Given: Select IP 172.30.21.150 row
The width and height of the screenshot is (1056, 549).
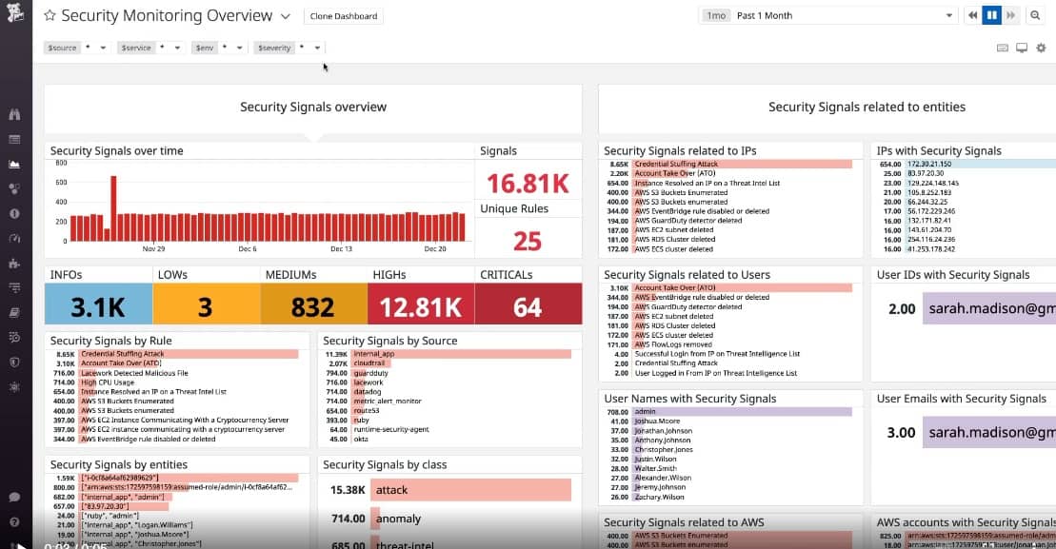Looking at the screenshot, I should pos(966,165).
